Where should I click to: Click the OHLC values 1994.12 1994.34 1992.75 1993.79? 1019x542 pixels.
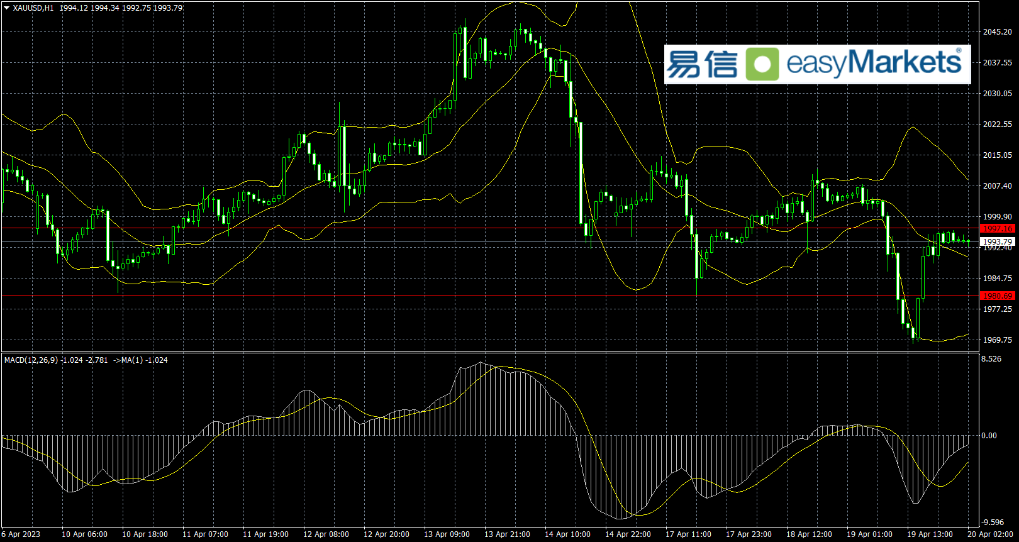tap(121, 8)
